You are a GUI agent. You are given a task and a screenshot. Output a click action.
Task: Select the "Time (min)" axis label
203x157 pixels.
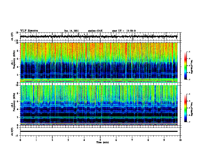[x=103, y=142]
